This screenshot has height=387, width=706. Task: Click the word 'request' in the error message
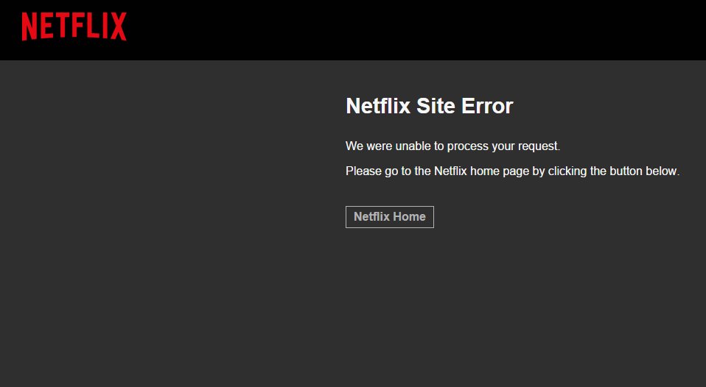click(539, 146)
